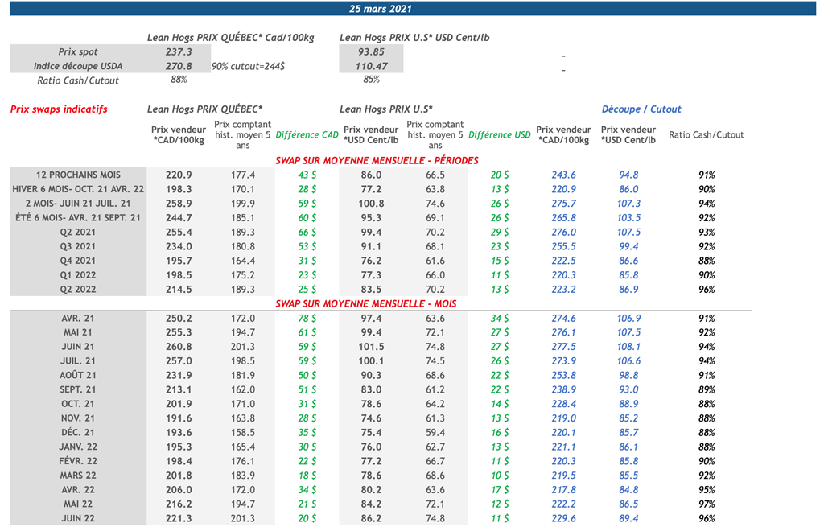Select the "DÉC. 21" row label
Image resolution: width=824 pixels, height=527 pixels.
tap(78, 433)
